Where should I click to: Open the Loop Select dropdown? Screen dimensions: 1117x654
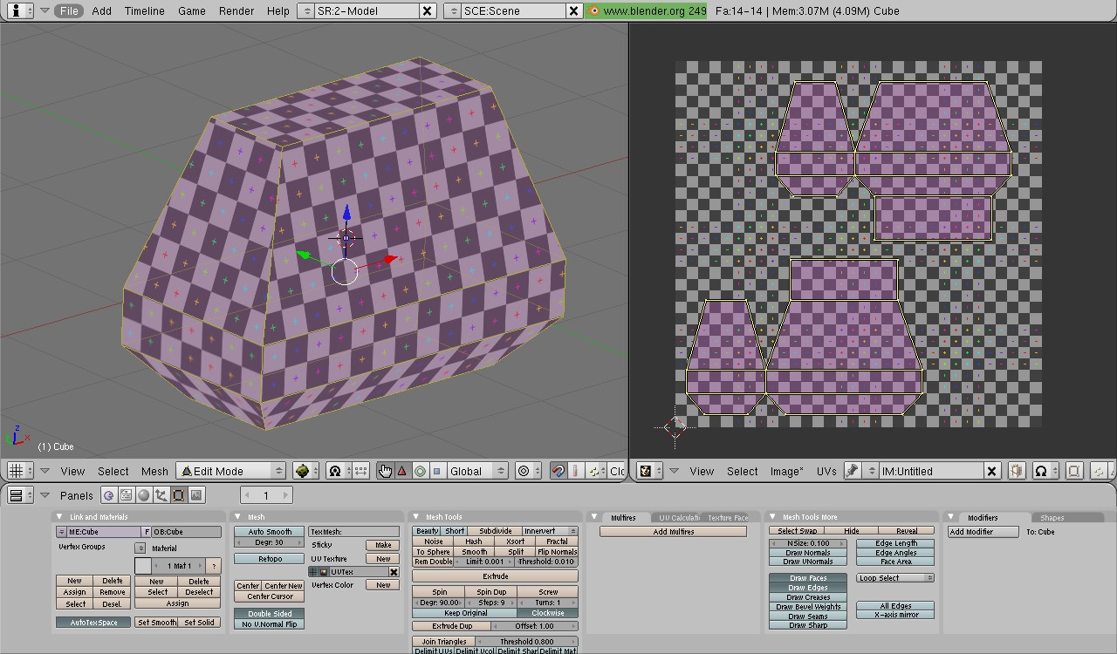[895, 578]
